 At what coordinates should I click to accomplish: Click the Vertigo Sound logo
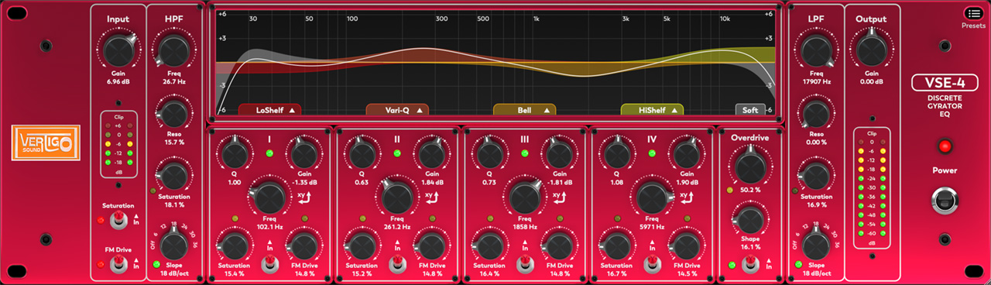(x=45, y=142)
